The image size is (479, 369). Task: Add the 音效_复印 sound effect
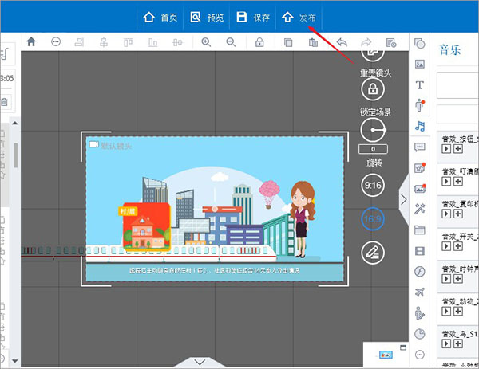pyautogui.click(x=458, y=214)
